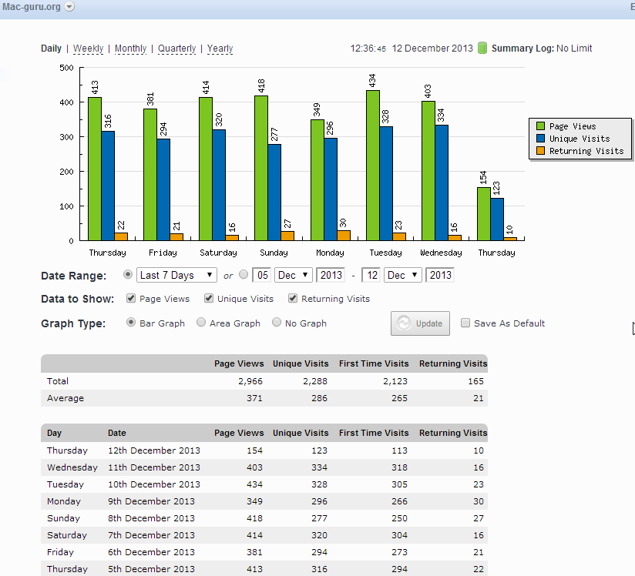Select the Area Graph radio button

point(201,322)
